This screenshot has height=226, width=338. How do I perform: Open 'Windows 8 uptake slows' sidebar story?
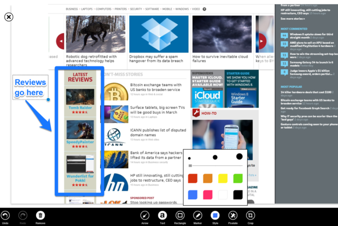click(312, 36)
